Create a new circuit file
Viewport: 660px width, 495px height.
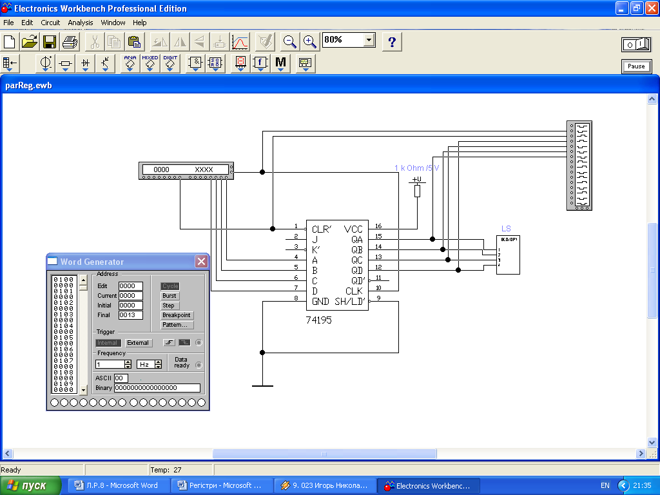coord(9,42)
